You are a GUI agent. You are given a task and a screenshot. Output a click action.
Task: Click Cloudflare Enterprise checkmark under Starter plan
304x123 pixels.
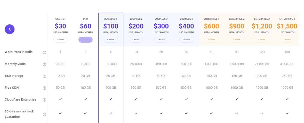point(60,99)
